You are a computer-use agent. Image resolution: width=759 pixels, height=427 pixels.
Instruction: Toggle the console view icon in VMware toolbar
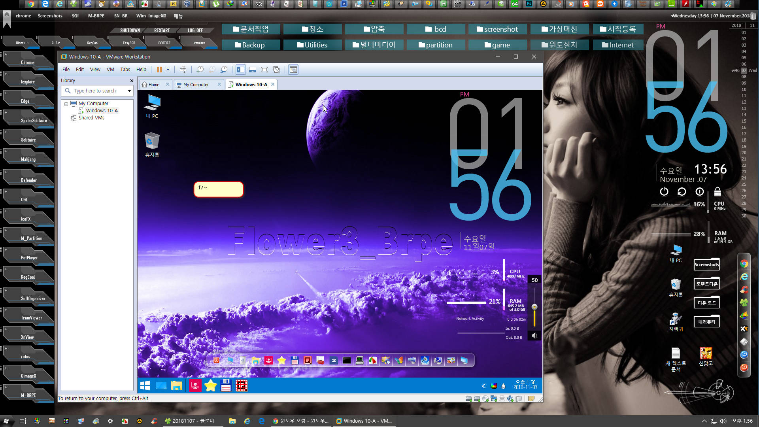[x=293, y=70]
